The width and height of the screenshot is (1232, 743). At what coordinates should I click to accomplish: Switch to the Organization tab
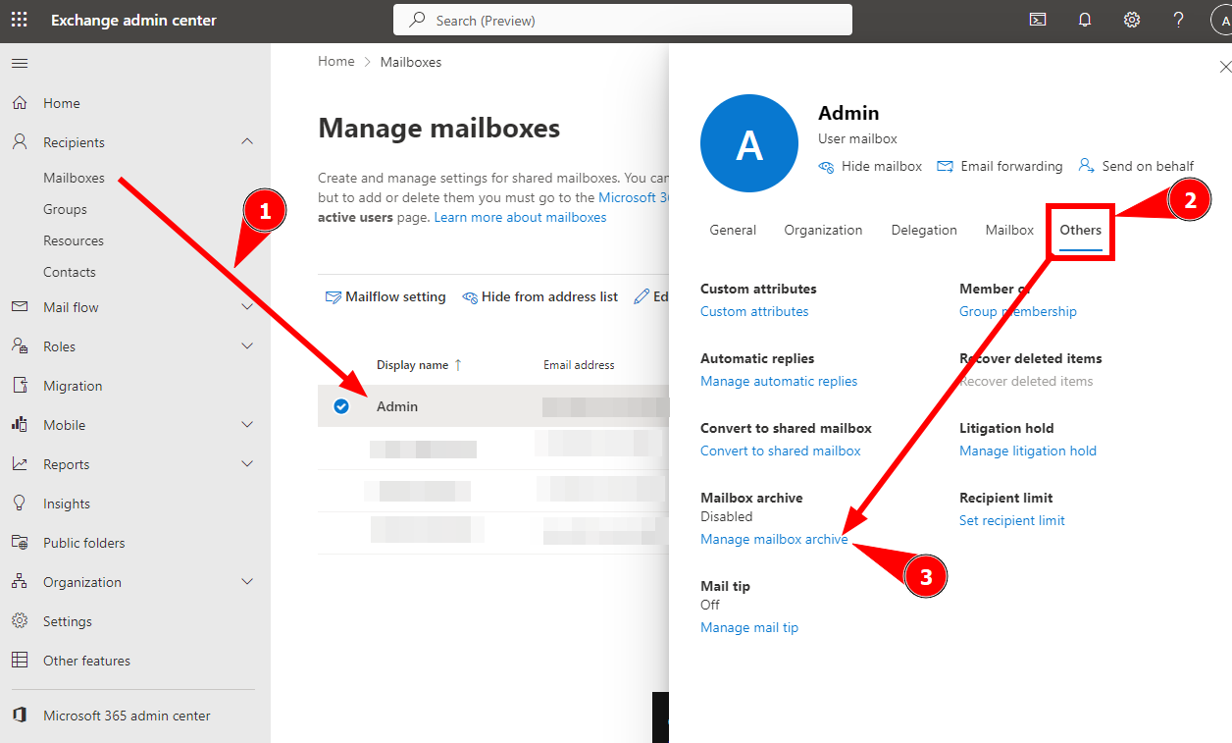[x=823, y=230]
